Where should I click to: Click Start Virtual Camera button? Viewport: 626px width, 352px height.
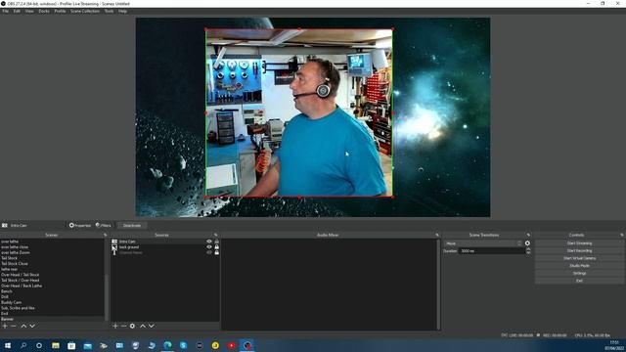(x=579, y=258)
